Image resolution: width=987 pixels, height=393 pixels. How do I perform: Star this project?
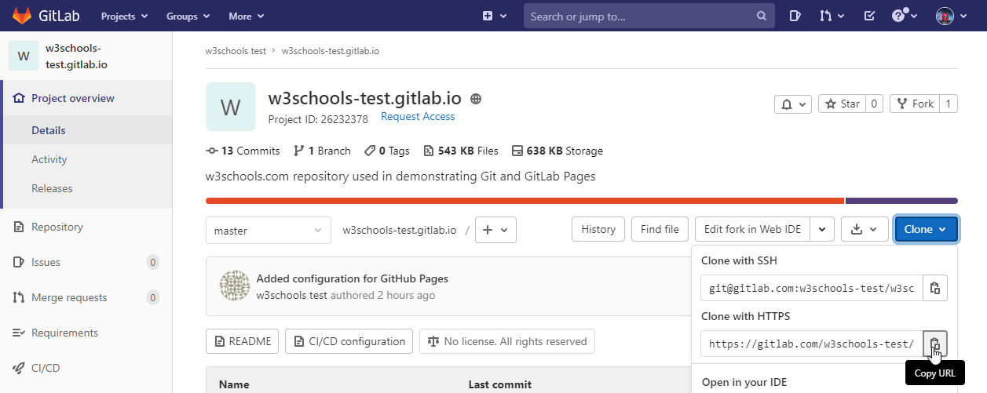coord(842,104)
